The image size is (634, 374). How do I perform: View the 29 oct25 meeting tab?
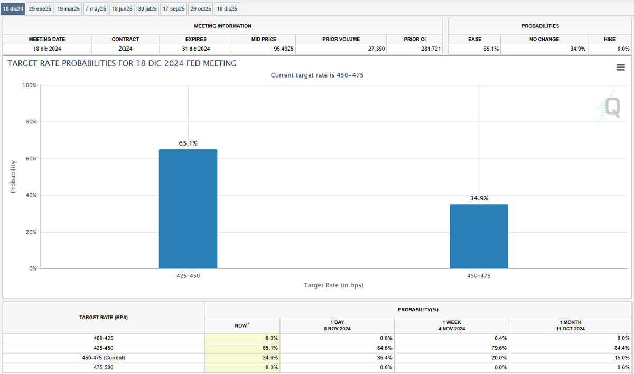click(201, 9)
